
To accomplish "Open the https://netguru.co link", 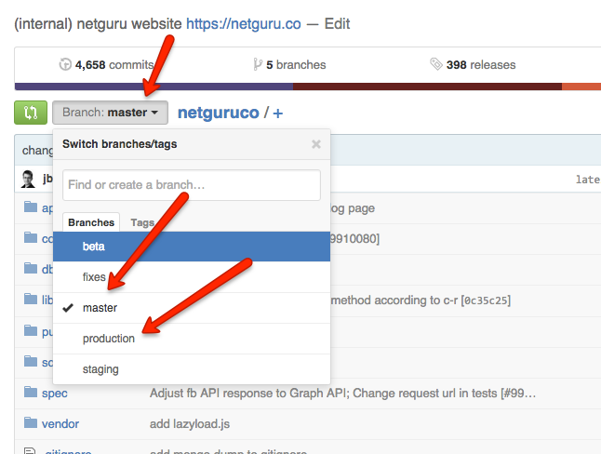I will pyautogui.click(x=244, y=24).
